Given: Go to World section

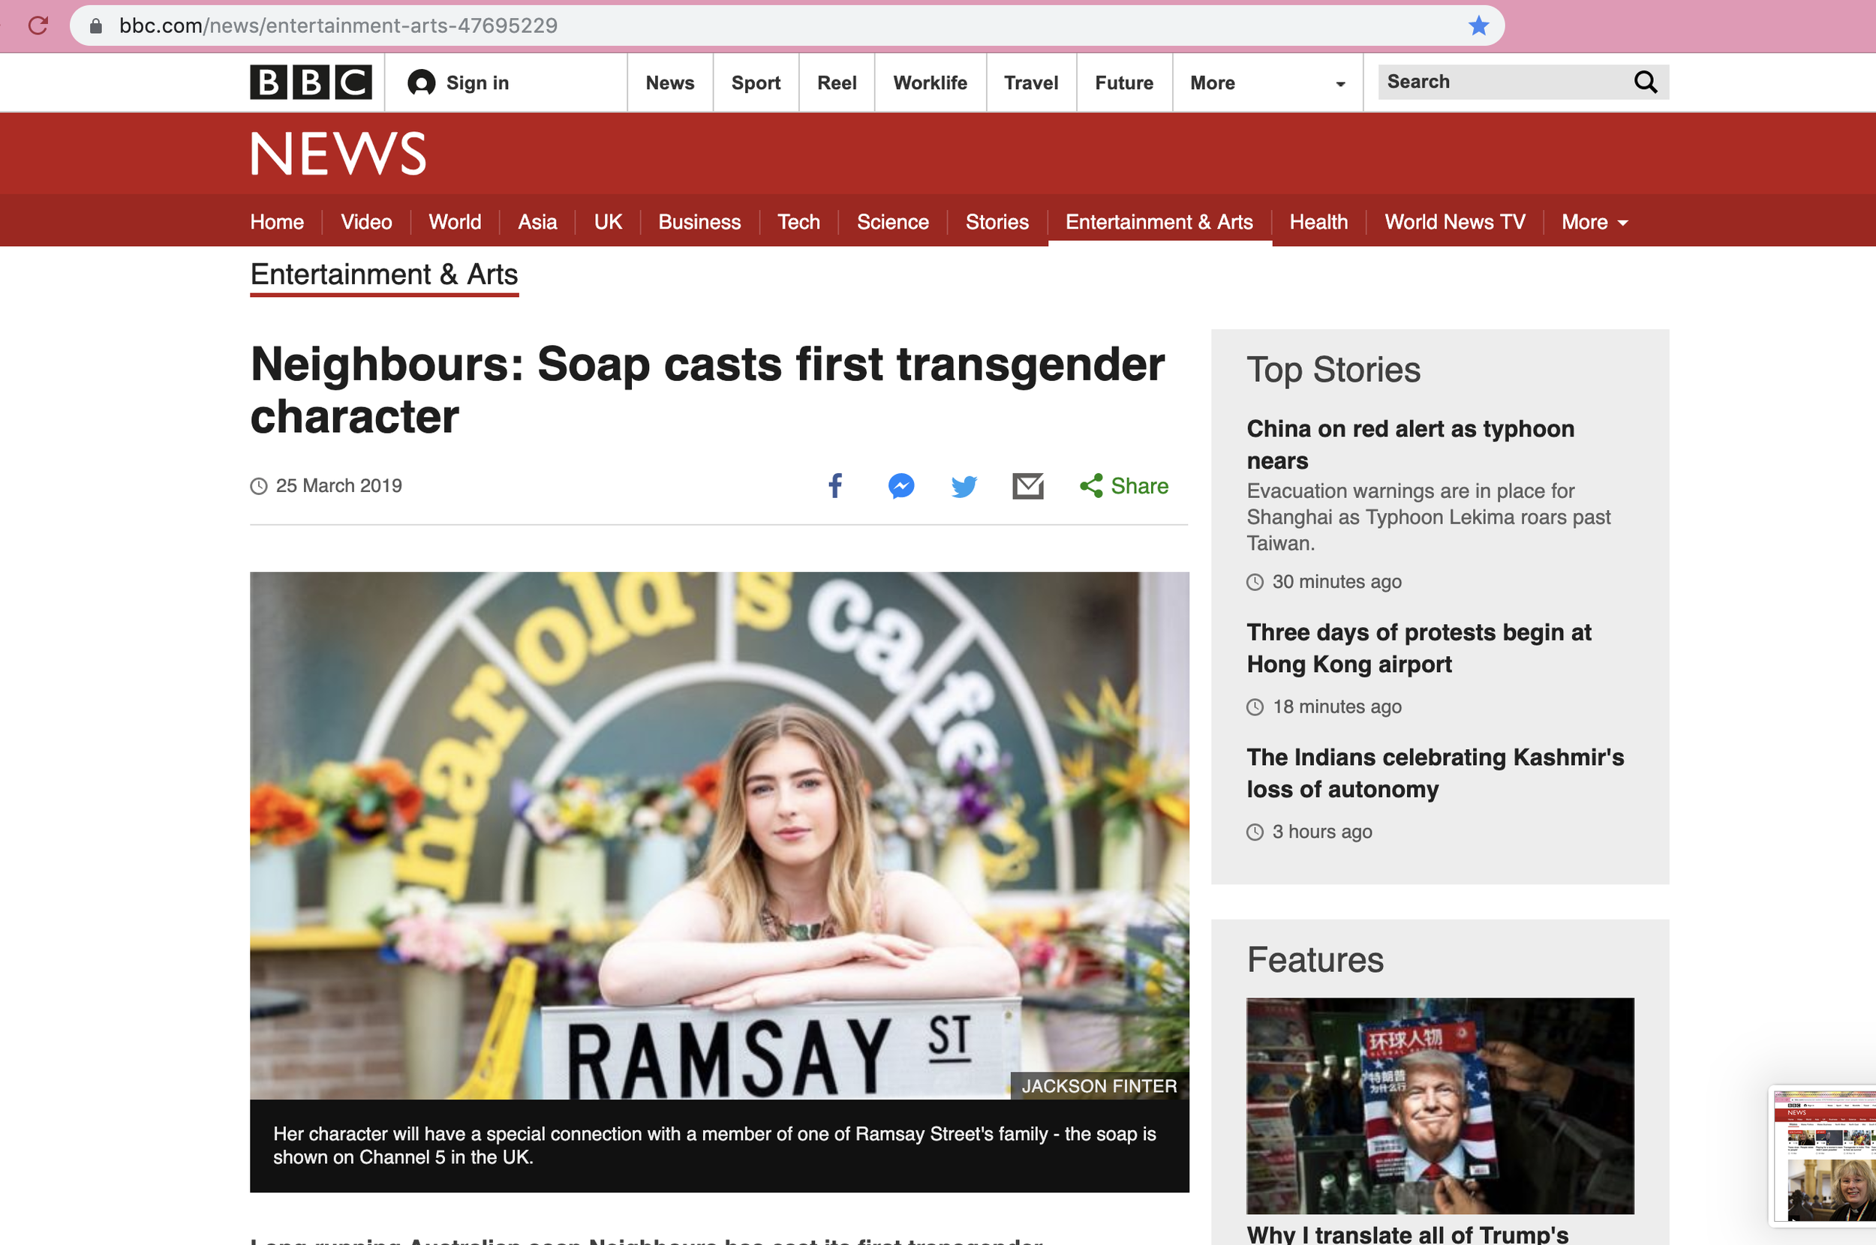Looking at the screenshot, I should pos(454,222).
